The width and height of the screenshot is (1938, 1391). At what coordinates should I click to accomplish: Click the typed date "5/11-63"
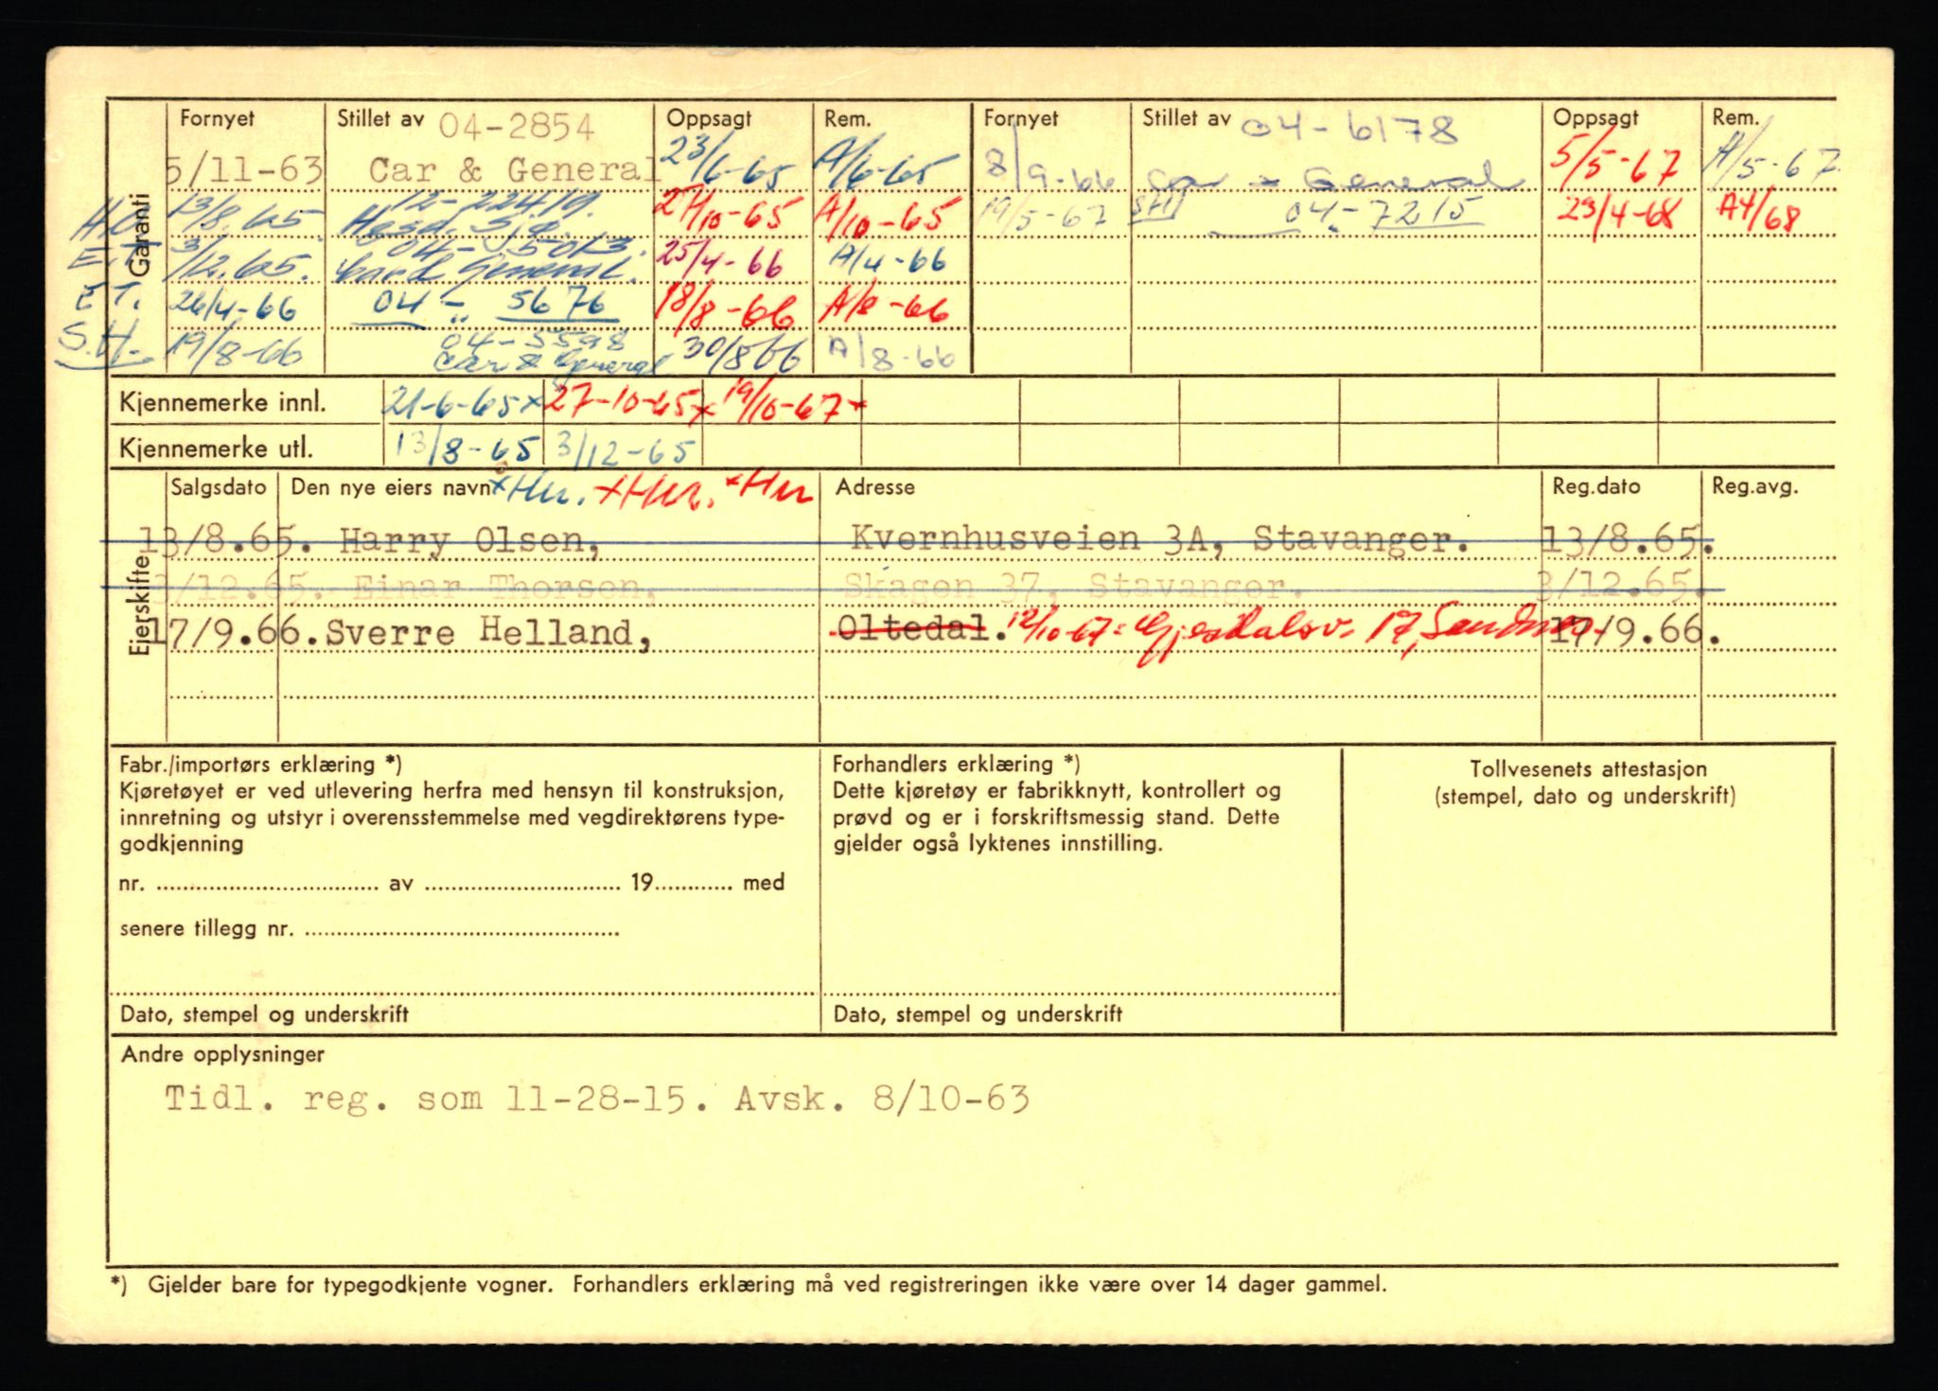[244, 170]
